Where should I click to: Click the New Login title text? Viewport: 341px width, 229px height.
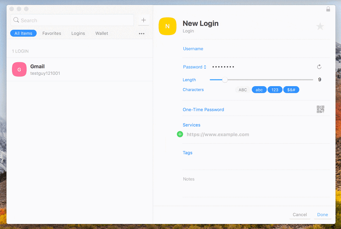pos(201,23)
